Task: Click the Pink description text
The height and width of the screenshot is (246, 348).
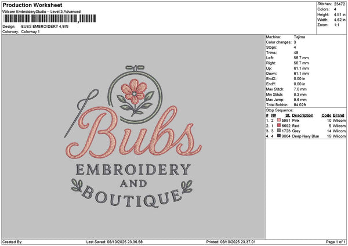Action: coord(296,121)
